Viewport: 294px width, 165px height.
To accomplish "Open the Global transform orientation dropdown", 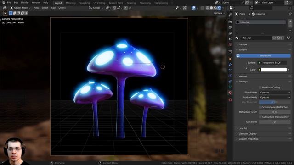I will click(x=96, y=8).
